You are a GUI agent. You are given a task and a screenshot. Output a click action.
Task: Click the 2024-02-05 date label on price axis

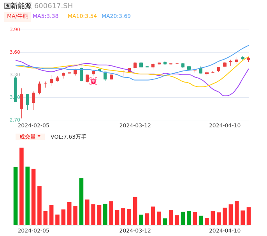(33, 125)
